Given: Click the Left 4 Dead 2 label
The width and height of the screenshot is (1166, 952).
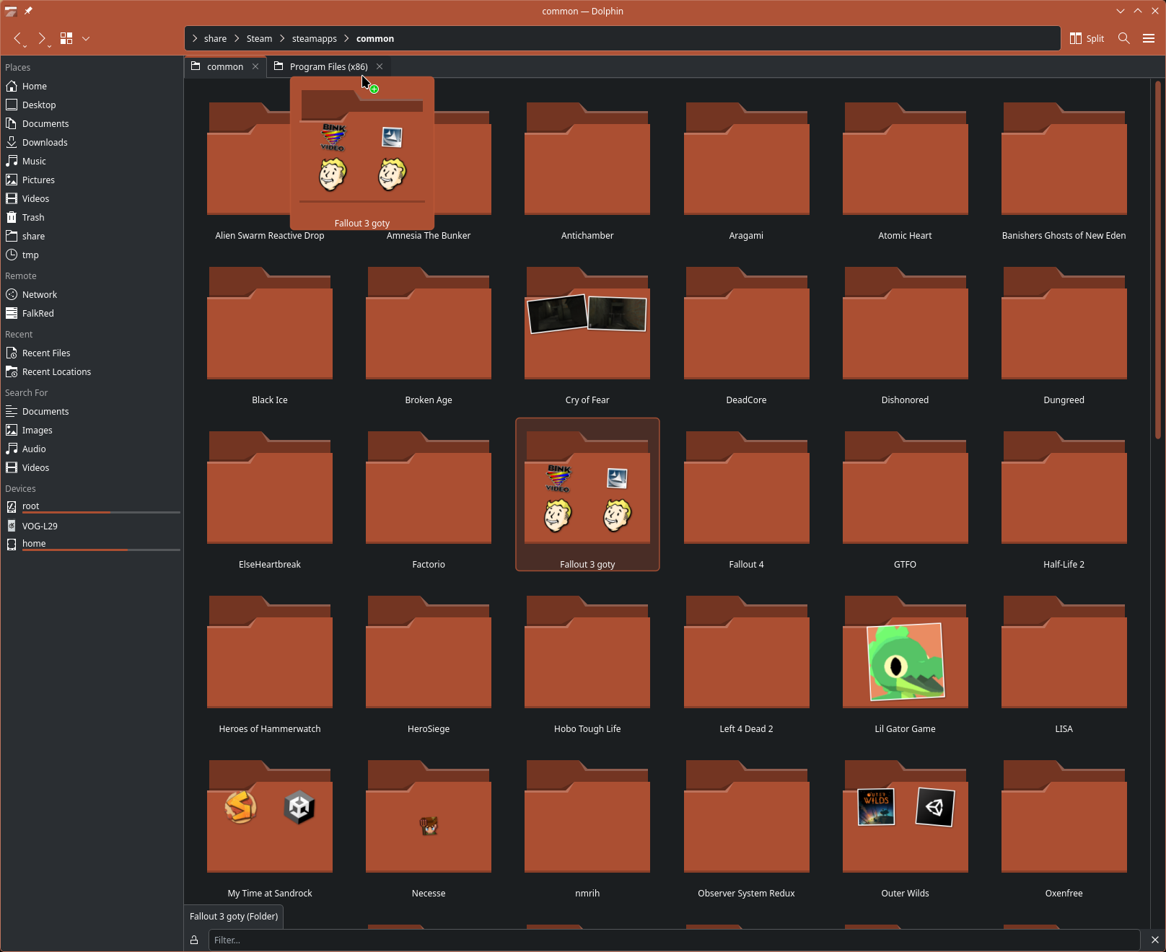Looking at the screenshot, I should point(746,729).
